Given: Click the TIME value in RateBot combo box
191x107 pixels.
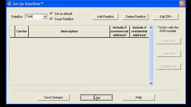Looking at the screenshot, I should [30, 17].
